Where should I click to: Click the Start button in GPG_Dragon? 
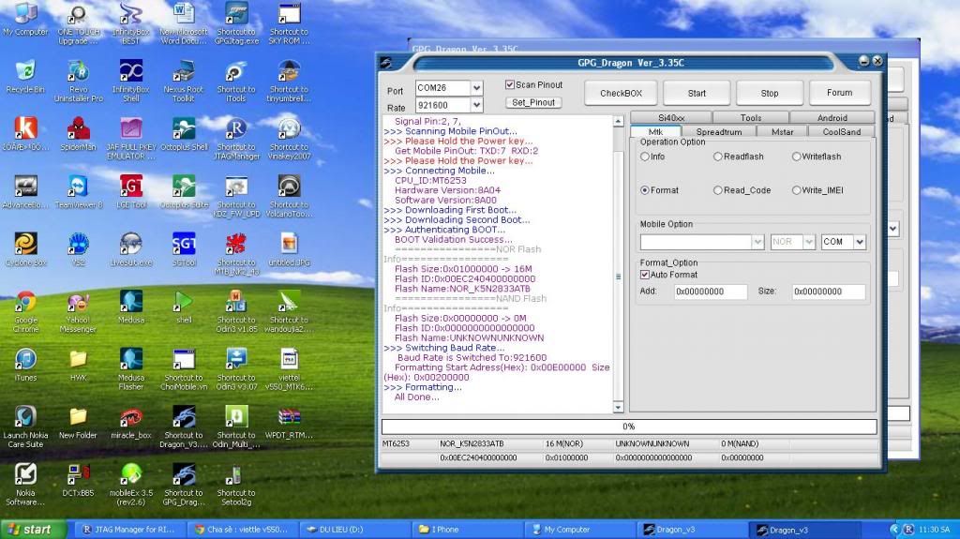click(x=697, y=93)
